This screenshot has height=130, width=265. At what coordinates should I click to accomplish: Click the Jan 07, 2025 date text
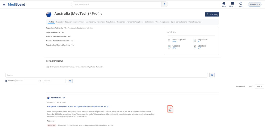pos(61,102)
